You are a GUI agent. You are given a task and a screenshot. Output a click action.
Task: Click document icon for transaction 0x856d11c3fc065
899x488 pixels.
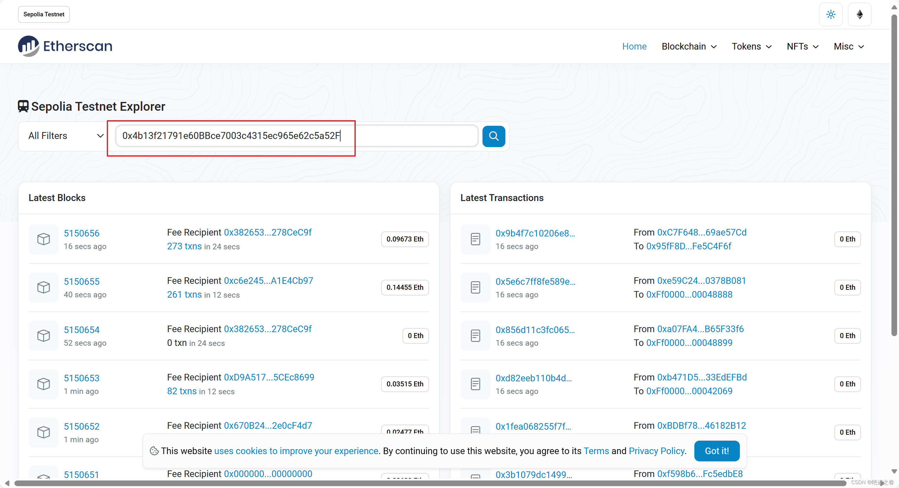[475, 336]
